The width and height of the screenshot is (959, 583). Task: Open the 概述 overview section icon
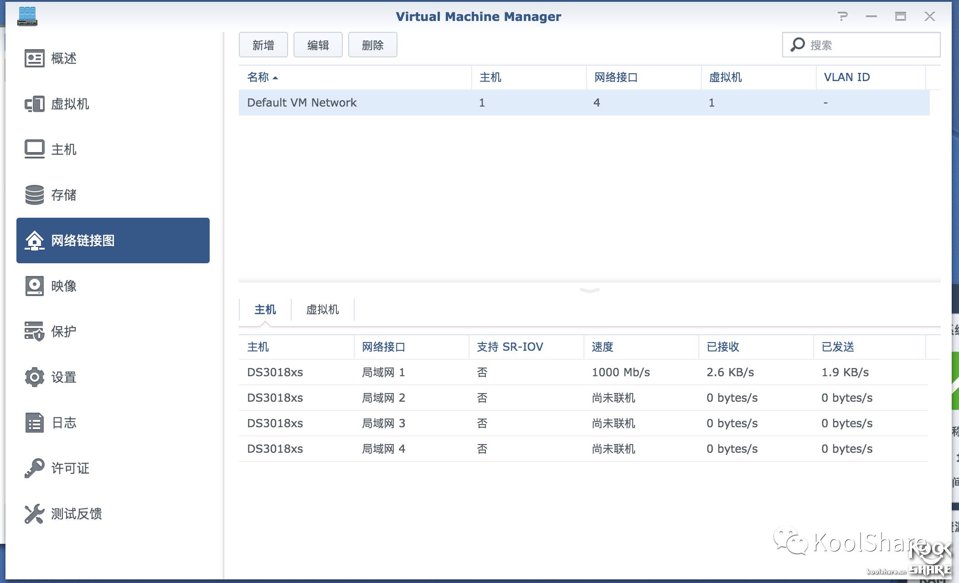[34, 58]
